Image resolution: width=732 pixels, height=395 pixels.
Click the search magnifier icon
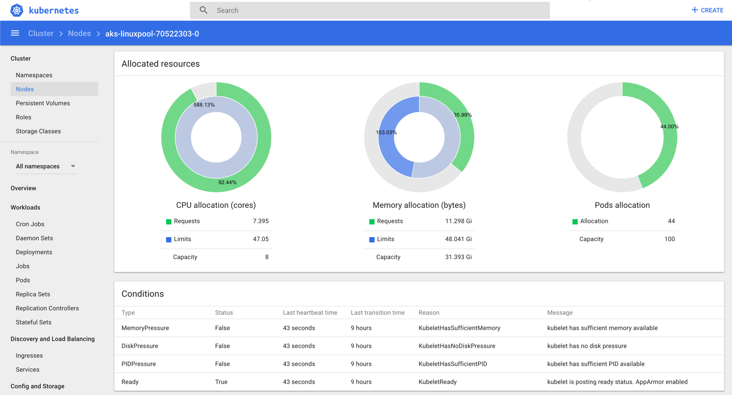coord(204,10)
